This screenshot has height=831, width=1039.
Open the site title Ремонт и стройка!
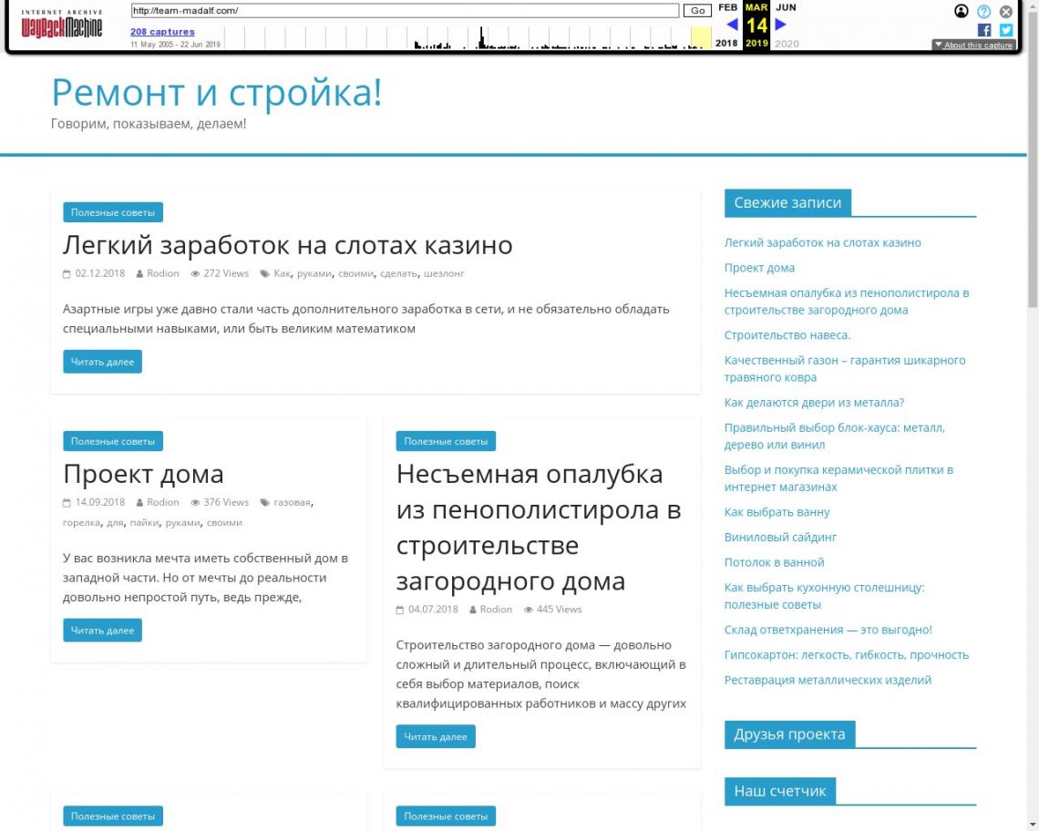click(217, 92)
